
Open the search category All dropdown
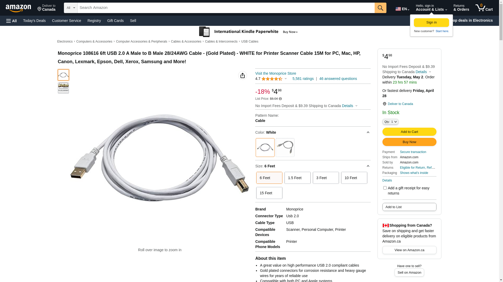click(70, 8)
